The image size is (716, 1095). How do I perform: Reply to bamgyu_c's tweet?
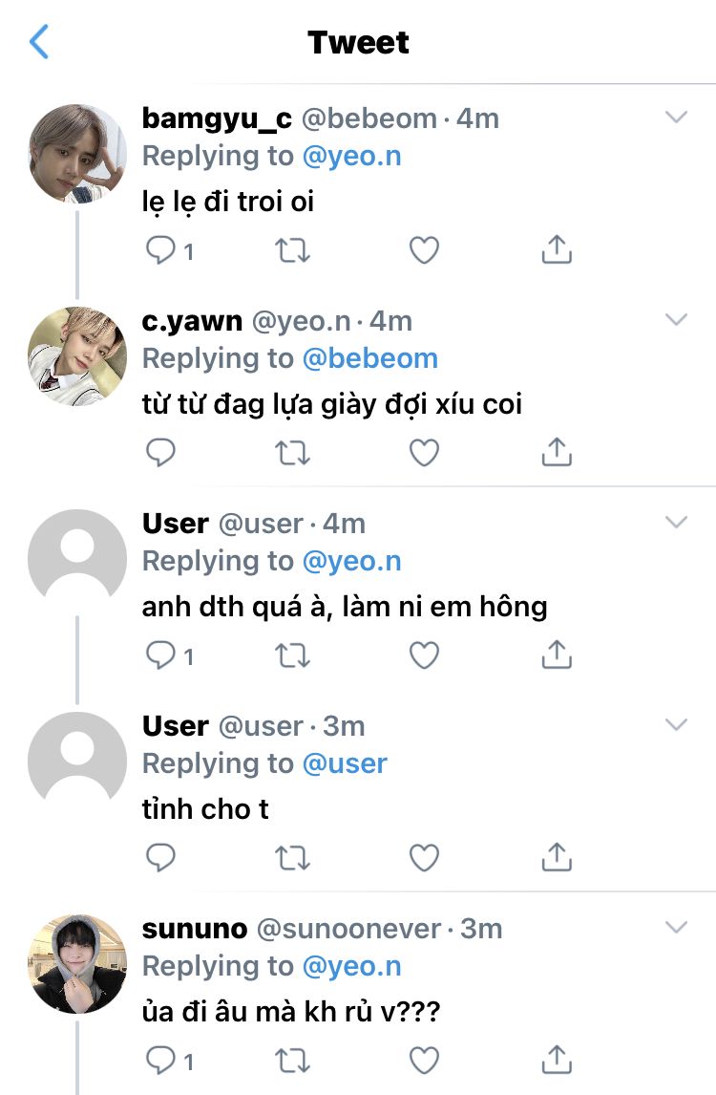(x=160, y=250)
